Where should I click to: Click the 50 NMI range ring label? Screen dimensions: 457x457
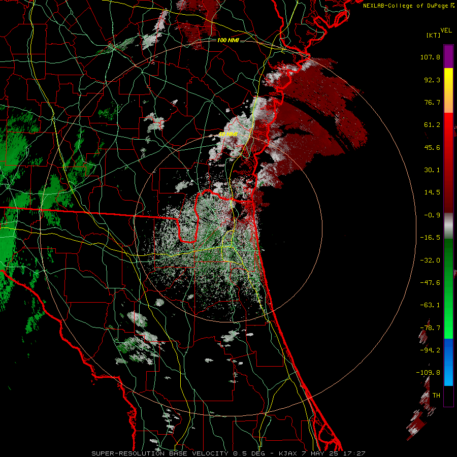click(228, 135)
